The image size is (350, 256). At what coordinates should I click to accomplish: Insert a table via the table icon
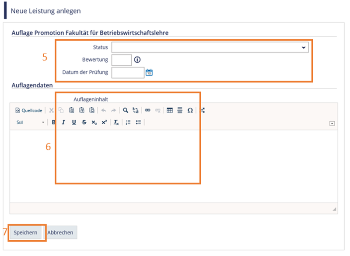[x=170, y=111]
